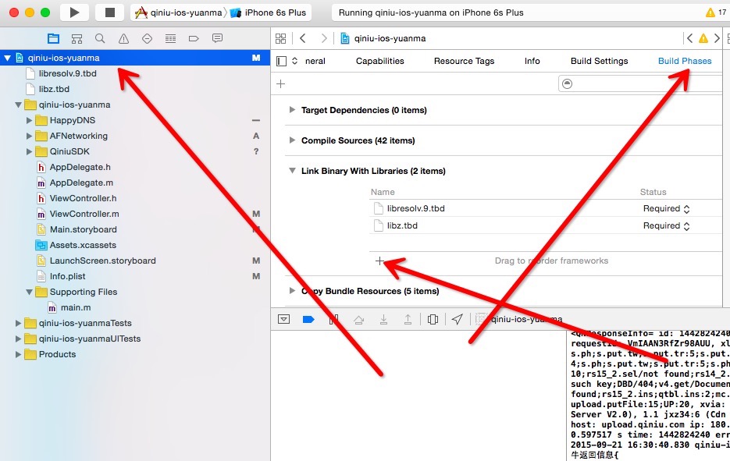Open the Test navigator diamond icon

pyautogui.click(x=147, y=38)
